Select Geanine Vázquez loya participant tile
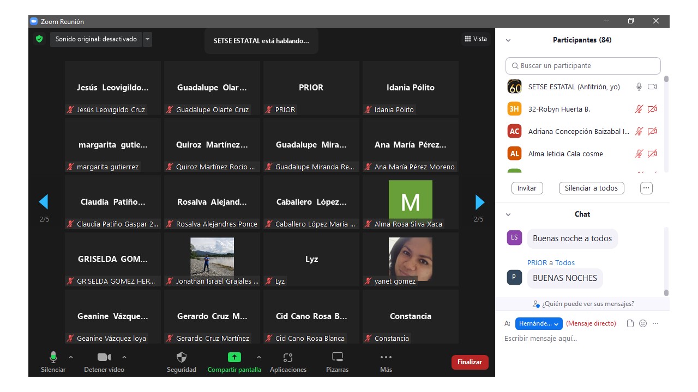Screen dimensions: 698x392 click(113, 317)
